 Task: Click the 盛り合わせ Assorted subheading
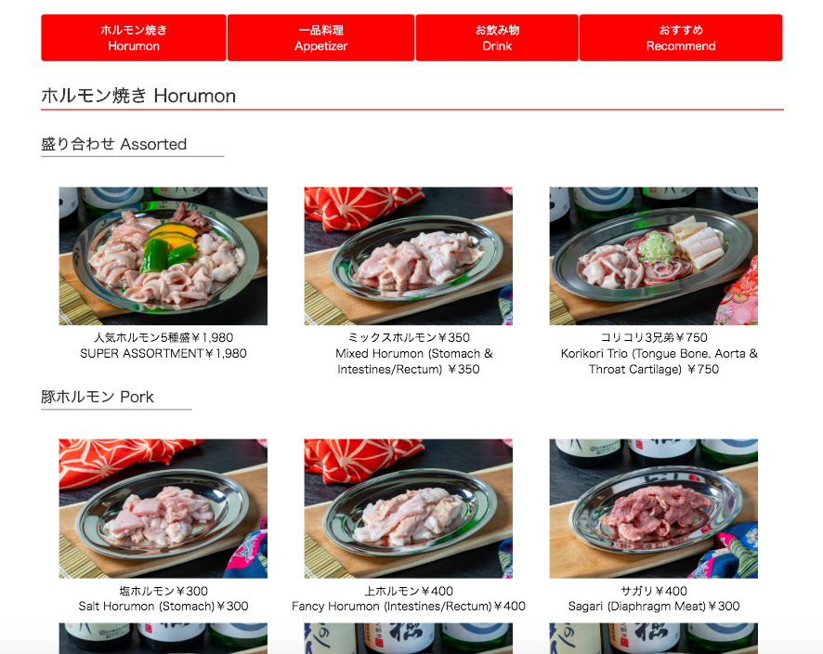(114, 144)
